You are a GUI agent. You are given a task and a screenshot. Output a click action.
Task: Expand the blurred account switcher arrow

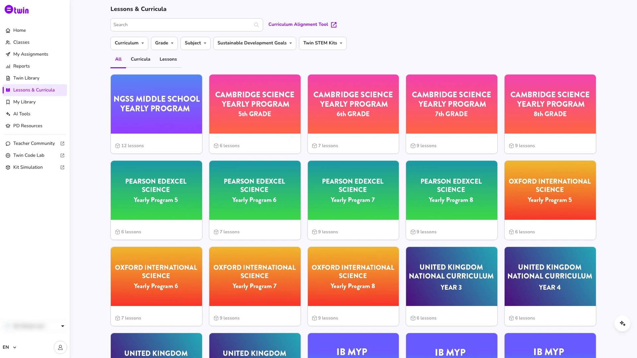pos(62,326)
